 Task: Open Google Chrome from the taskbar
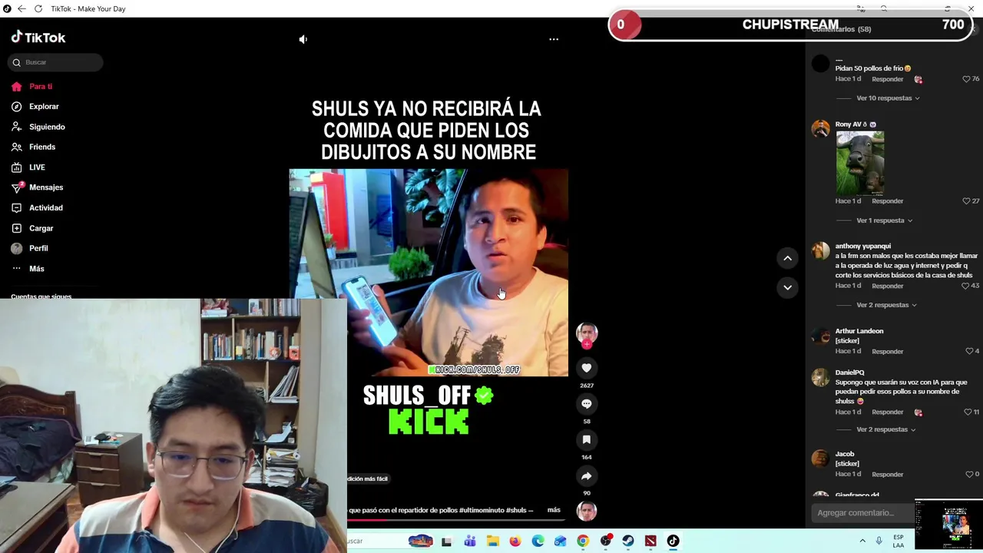[x=583, y=541]
